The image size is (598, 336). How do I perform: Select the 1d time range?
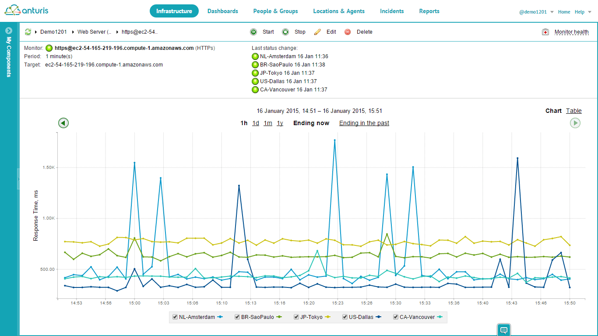coord(256,123)
